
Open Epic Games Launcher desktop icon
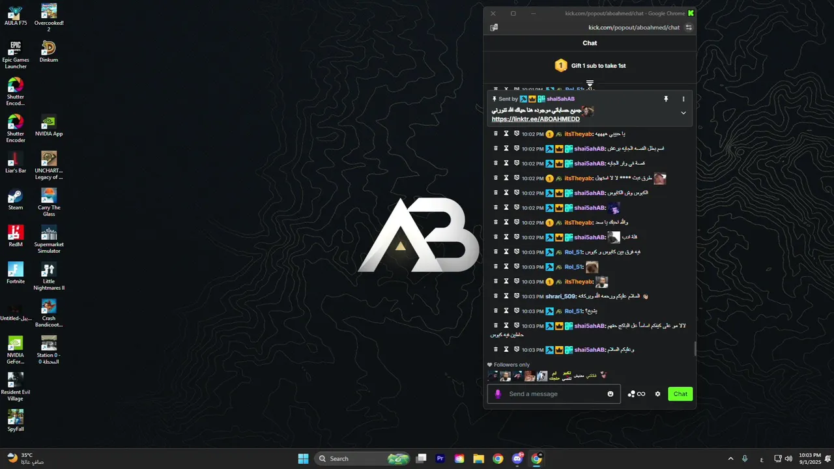tap(16, 55)
